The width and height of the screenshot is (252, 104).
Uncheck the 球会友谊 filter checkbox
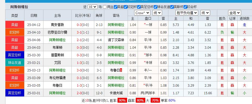tap(155, 7)
